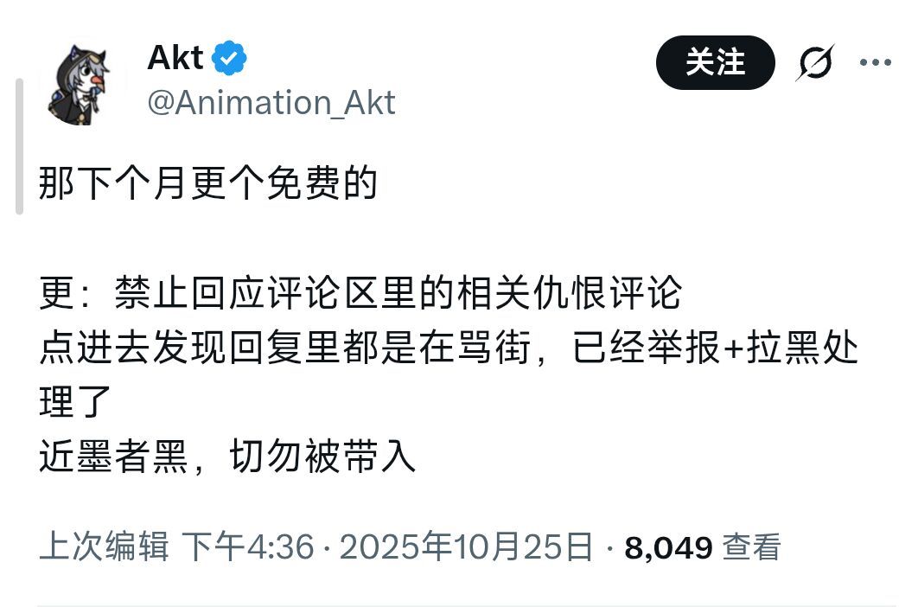Click the first line 那下个月更个免费的
The image size is (918, 607).
pos(208,184)
